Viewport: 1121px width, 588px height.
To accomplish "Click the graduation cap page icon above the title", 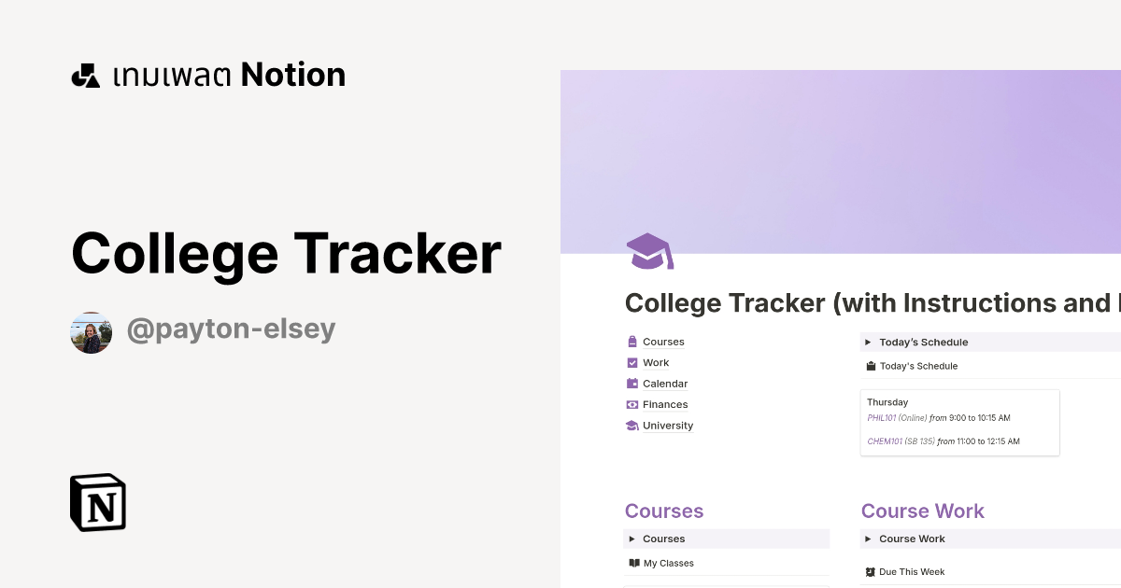I will point(649,251).
